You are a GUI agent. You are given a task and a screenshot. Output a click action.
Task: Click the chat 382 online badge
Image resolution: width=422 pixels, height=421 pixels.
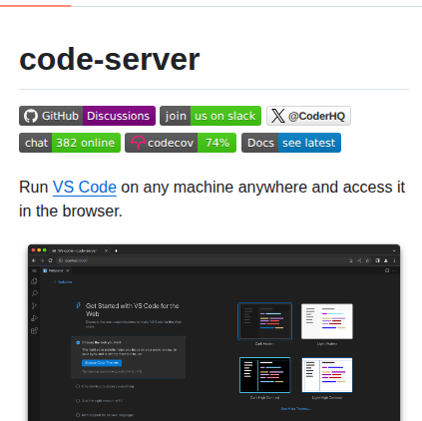70,143
